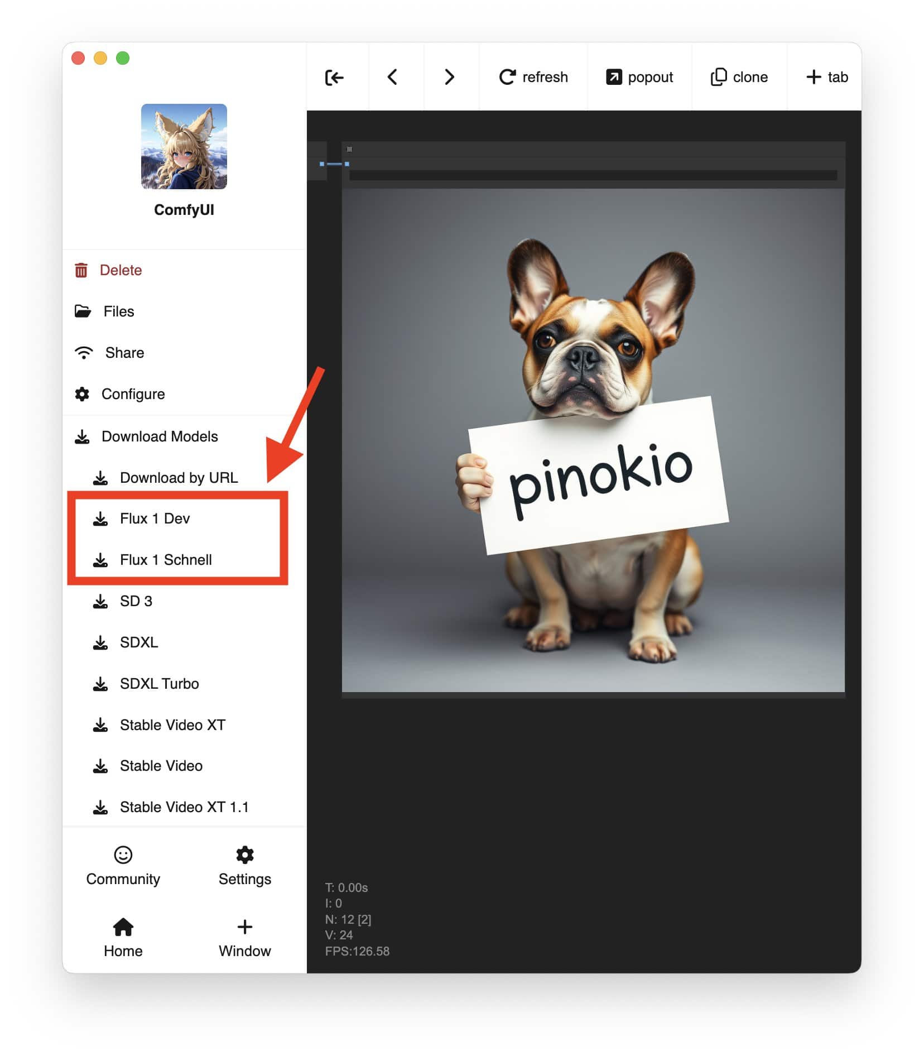This screenshot has height=1056, width=924.
Task: Download the Flux 1 Schnell model
Action: (166, 560)
